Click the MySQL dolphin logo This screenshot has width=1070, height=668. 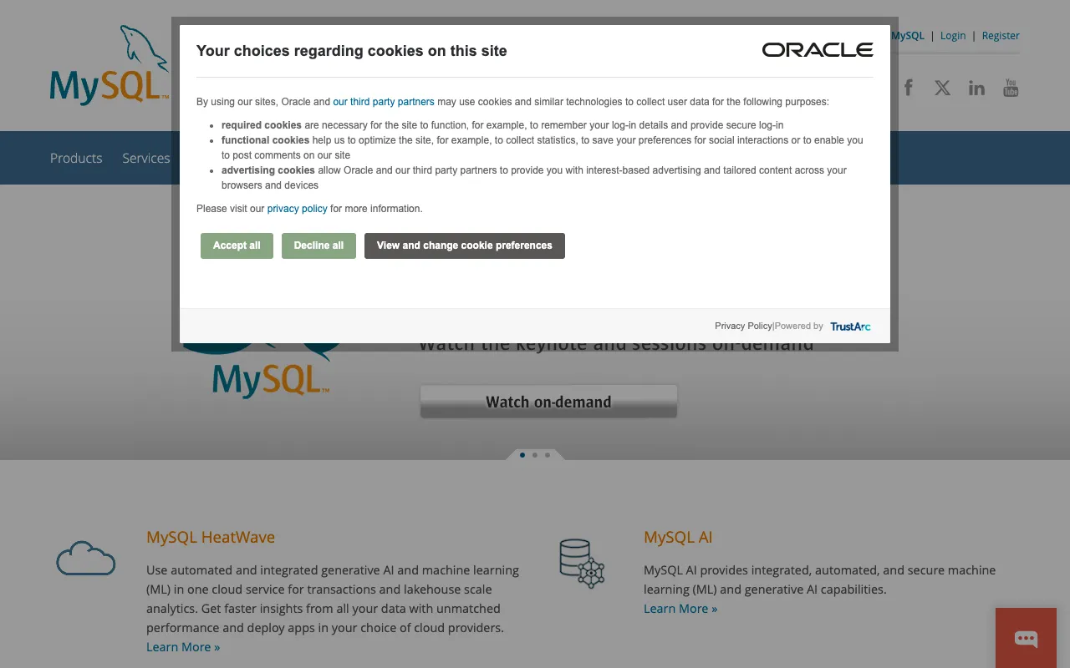click(109, 65)
